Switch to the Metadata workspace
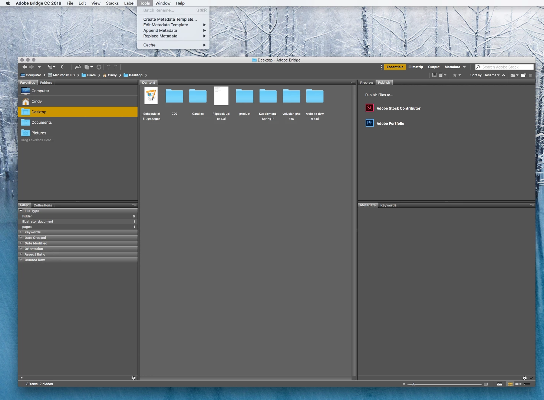 452,67
